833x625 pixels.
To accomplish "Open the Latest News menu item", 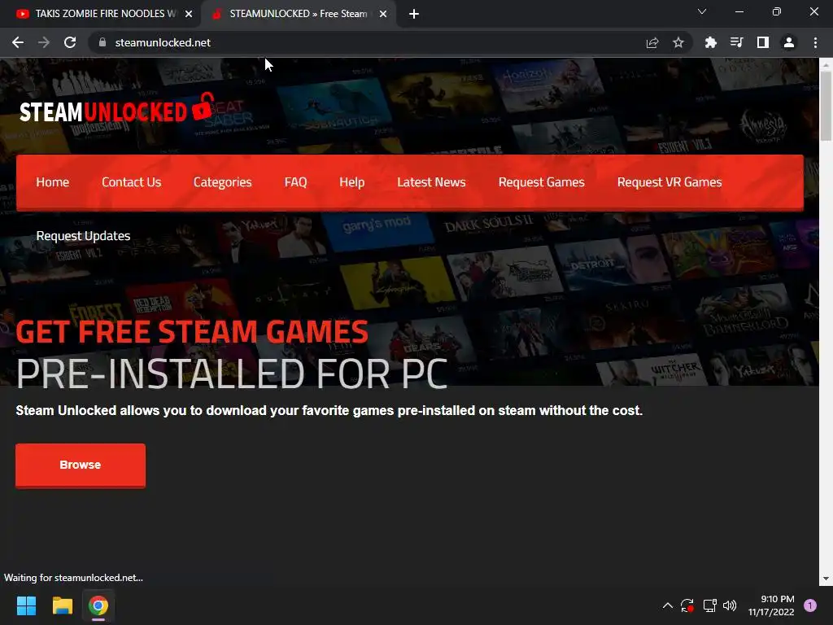I will pos(431,182).
